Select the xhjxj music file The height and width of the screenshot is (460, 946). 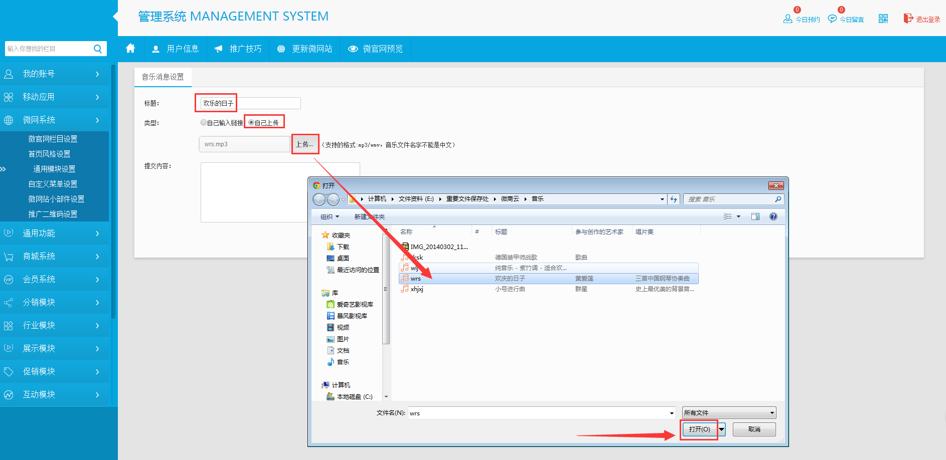[417, 289]
